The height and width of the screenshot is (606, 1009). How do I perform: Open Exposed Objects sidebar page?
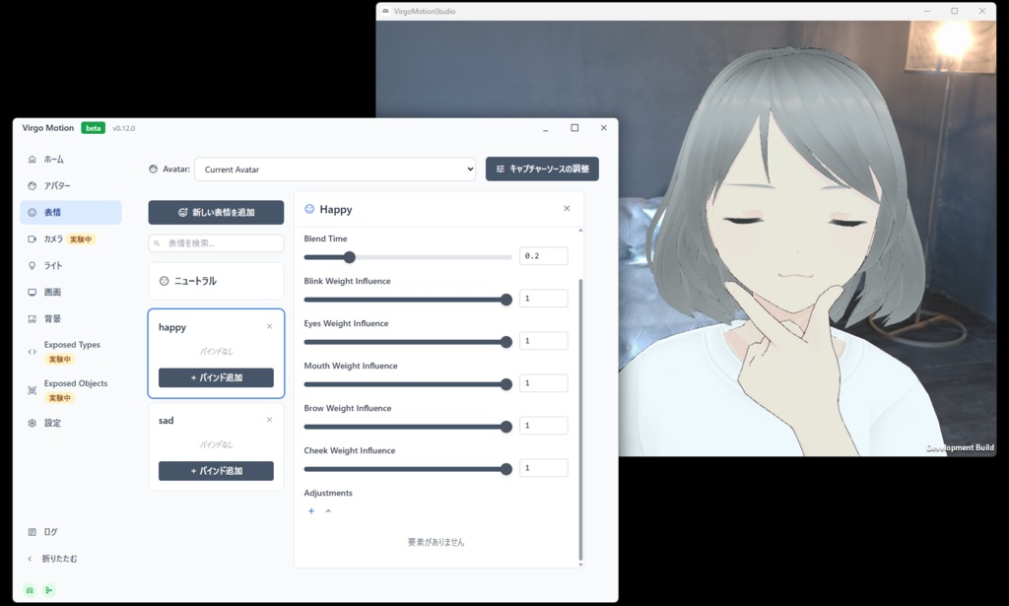click(x=71, y=390)
